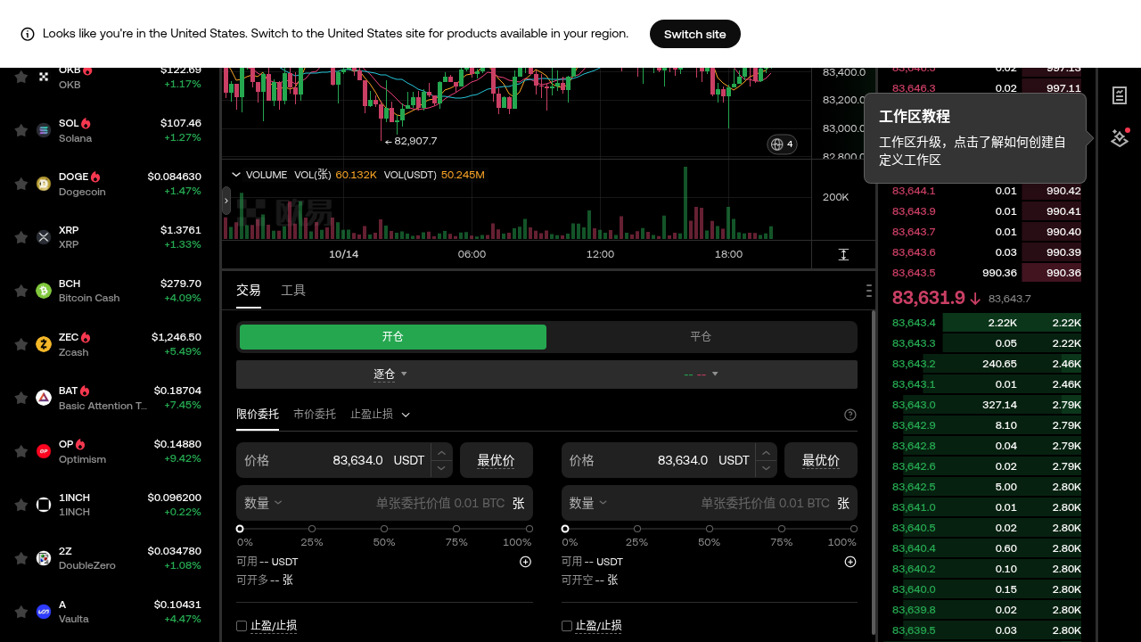
Task: Select the 市价委托 market order tab
Action: pyautogui.click(x=315, y=415)
